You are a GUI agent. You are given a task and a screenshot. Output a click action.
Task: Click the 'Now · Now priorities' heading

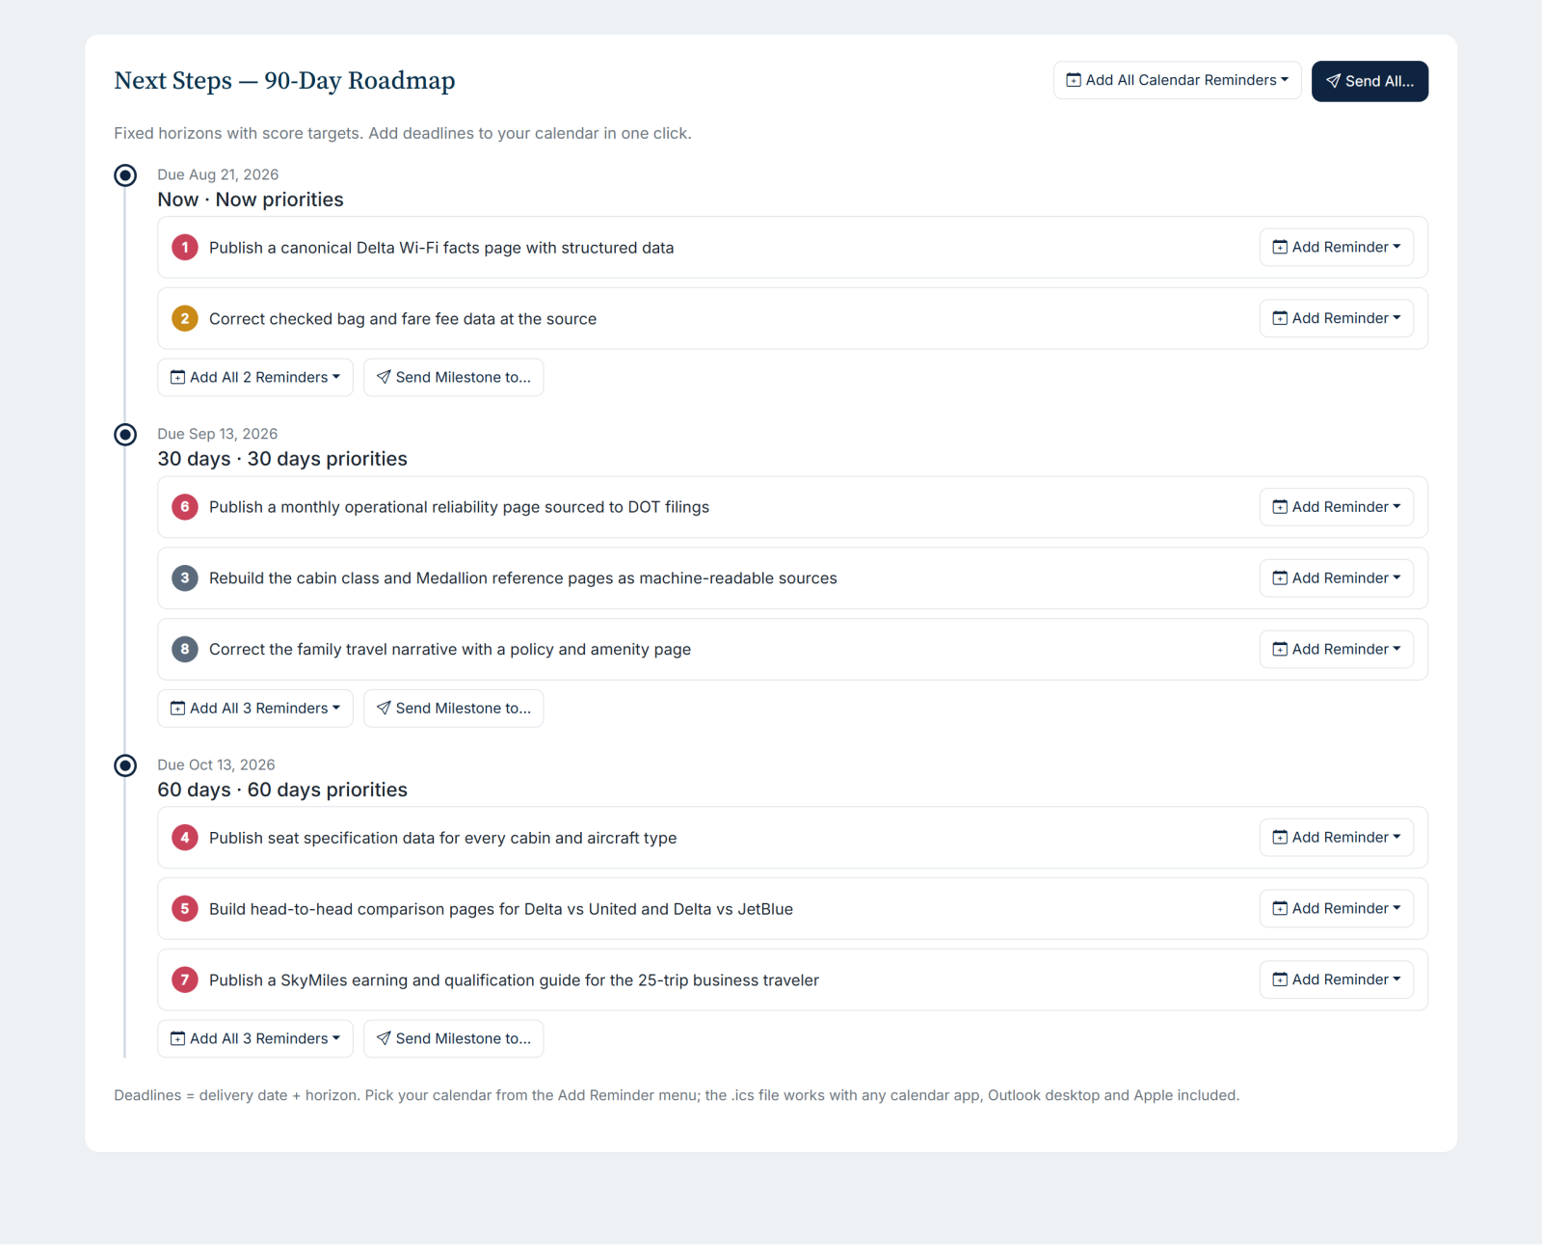[x=251, y=201]
